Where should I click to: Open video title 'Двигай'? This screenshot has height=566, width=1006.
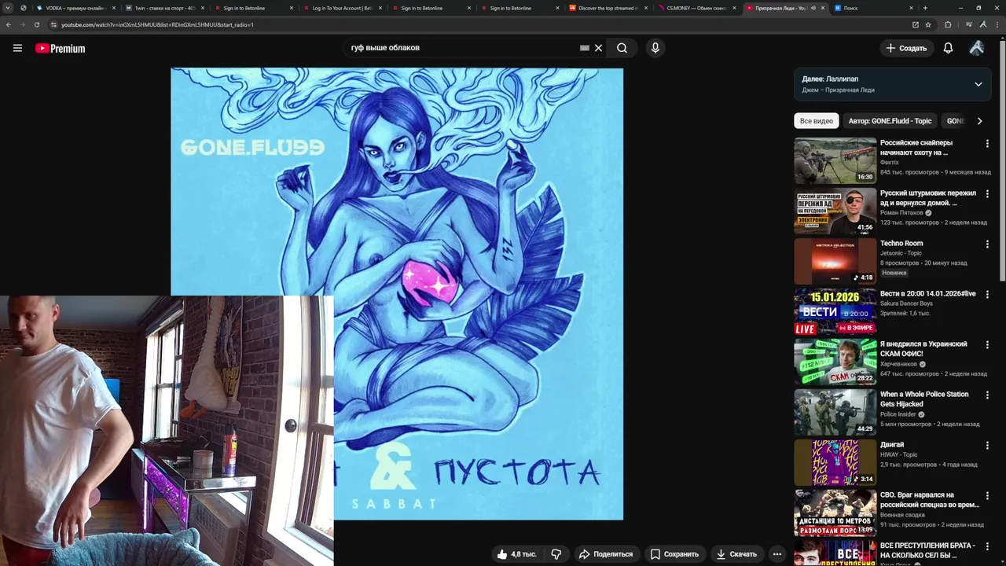point(892,445)
